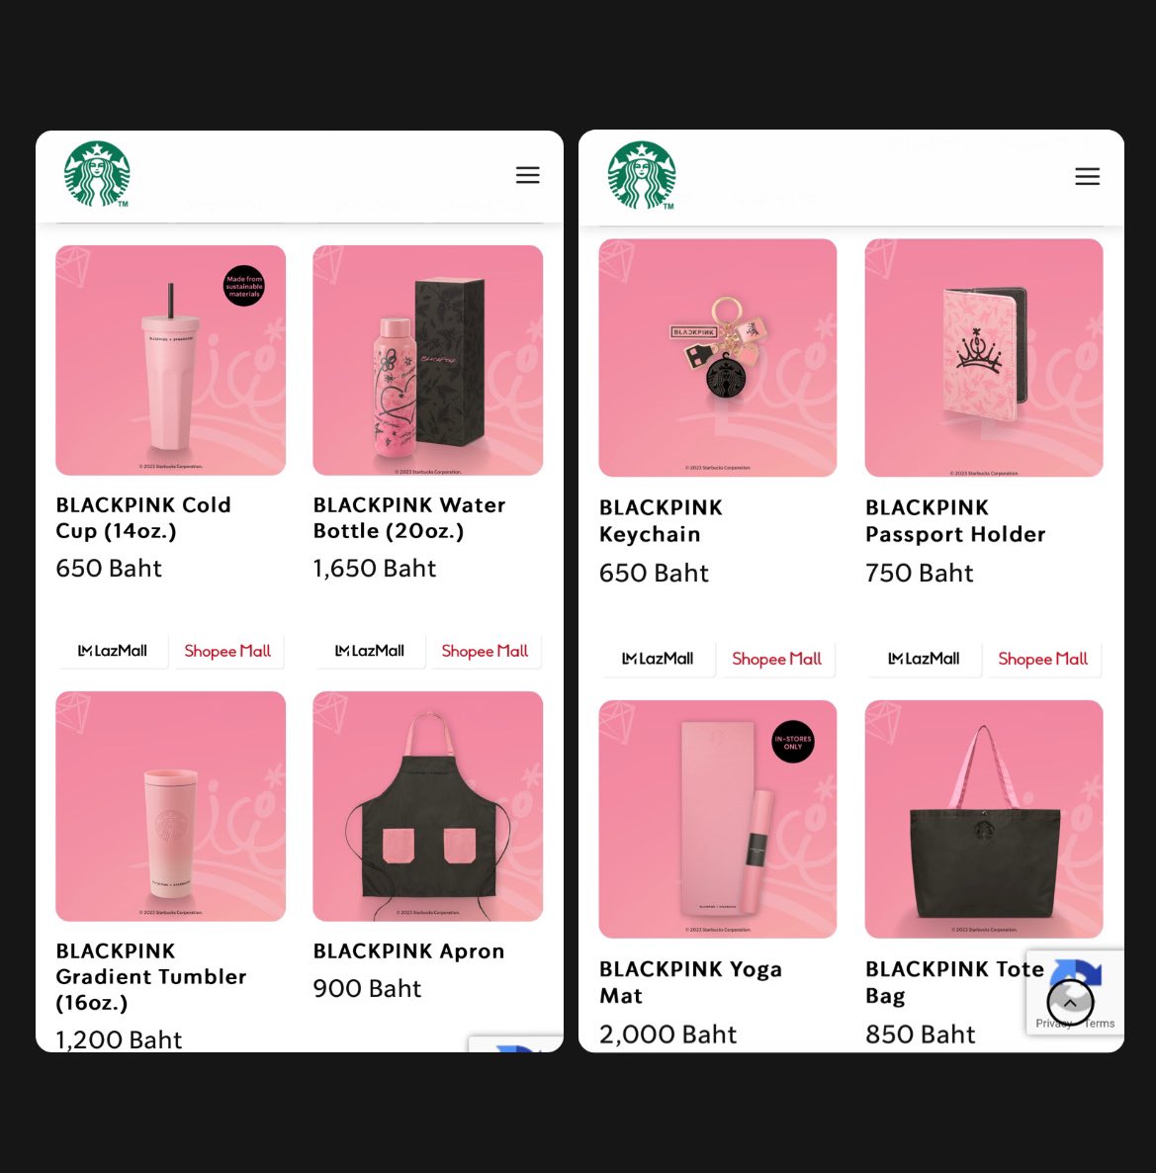
Task: Select BLACKPINK Passport Holder title
Action: pos(955,520)
